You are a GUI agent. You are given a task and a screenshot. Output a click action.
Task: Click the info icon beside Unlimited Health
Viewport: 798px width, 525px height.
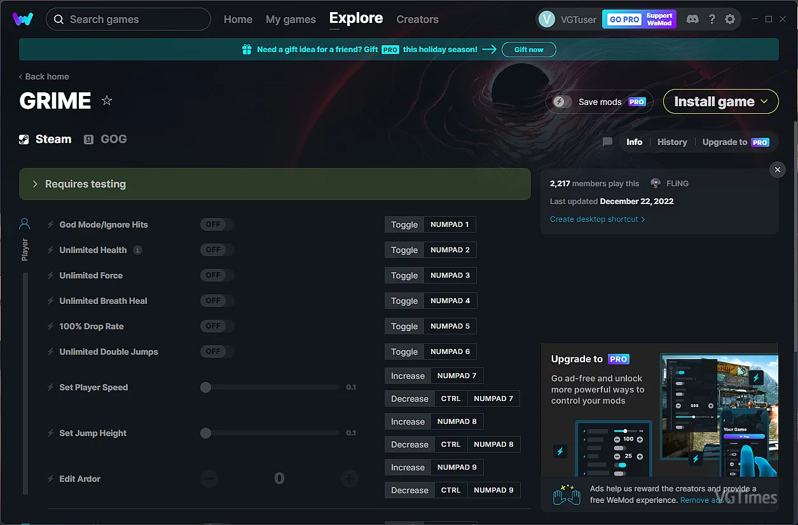[137, 250]
